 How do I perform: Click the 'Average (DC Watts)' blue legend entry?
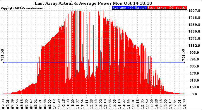(129, 8)
